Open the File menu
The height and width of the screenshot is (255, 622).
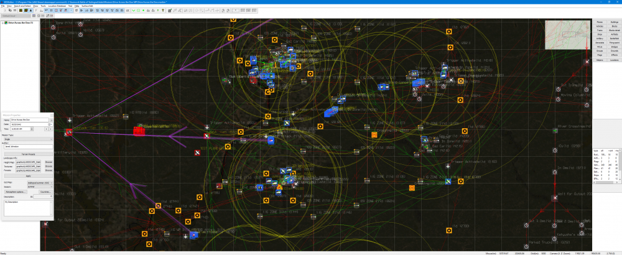[x=2, y=6]
